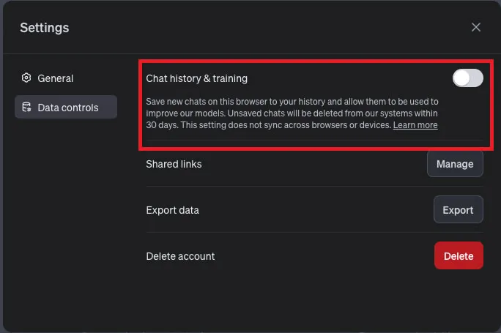This screenshot has width=501, height=333.
Task: Click the Shared links label
Action: (x=174, y=164)
